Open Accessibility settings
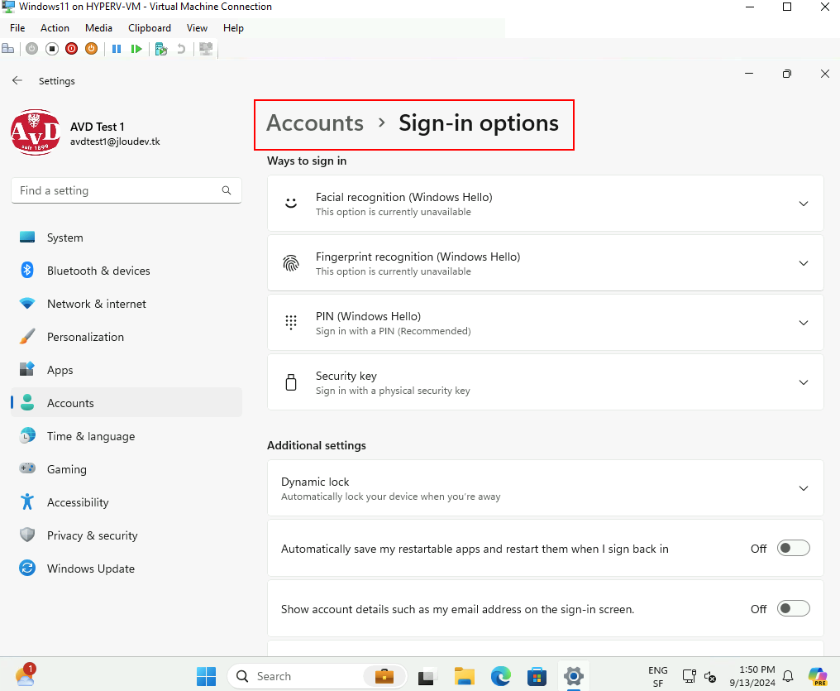The width and height of the screenshot is (840, 691). [x=126, y=502]
